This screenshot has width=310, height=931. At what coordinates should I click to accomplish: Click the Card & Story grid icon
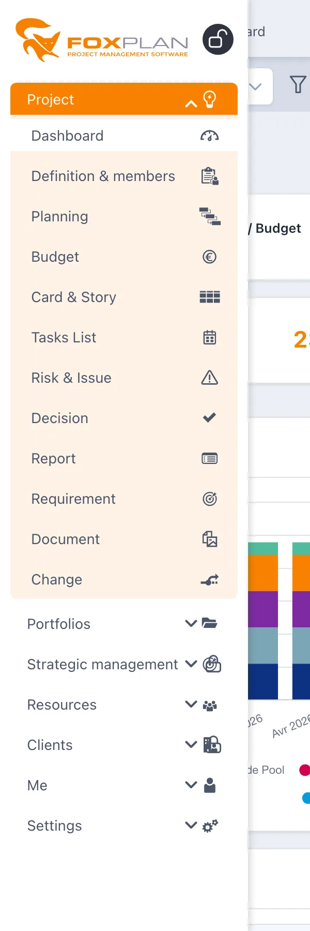210,297
